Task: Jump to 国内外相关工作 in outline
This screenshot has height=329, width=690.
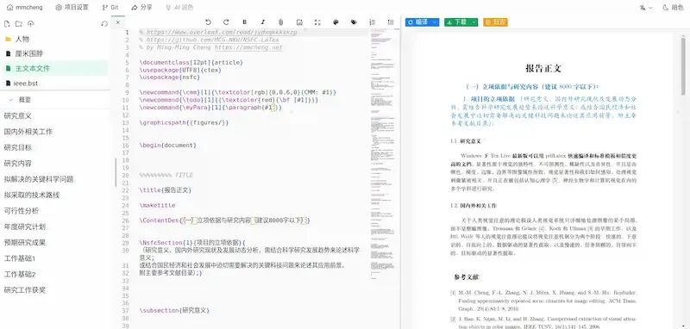Action: pyautogui.click(x=28, y=132)
